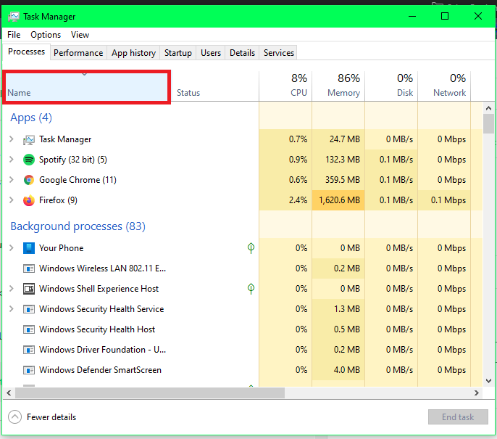Click the Windows Security Health Service icon
The image size is (497, 439).
tap(29, 309)
